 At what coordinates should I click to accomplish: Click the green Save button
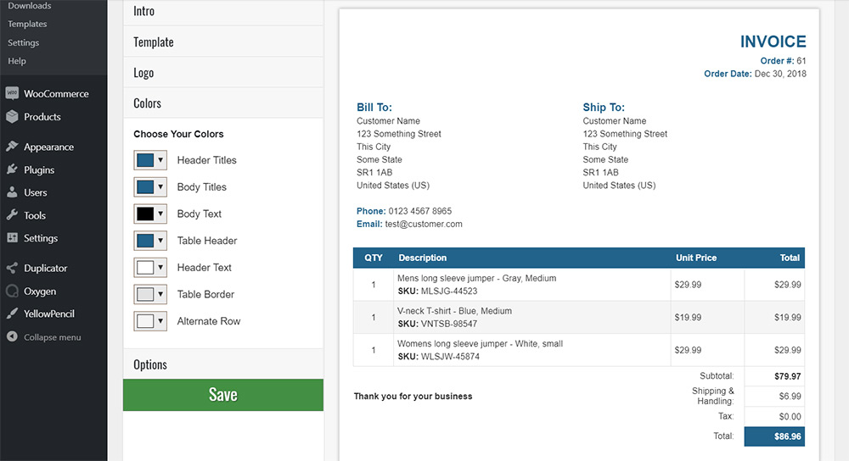223,395
